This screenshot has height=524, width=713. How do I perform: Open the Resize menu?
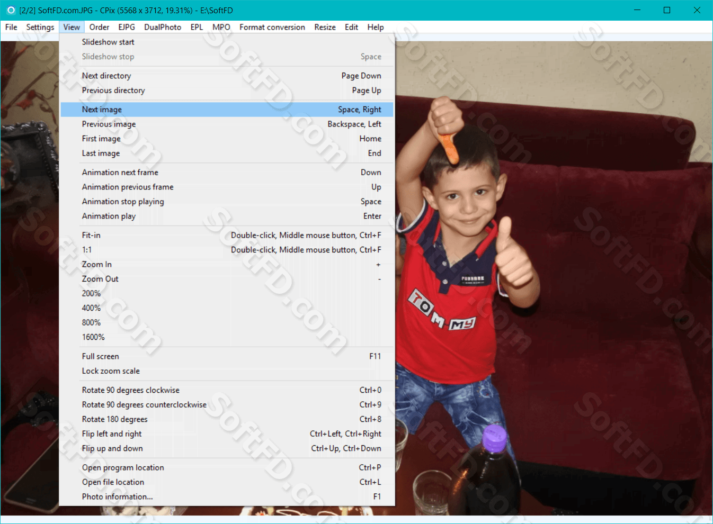click(x=325, y=27)
